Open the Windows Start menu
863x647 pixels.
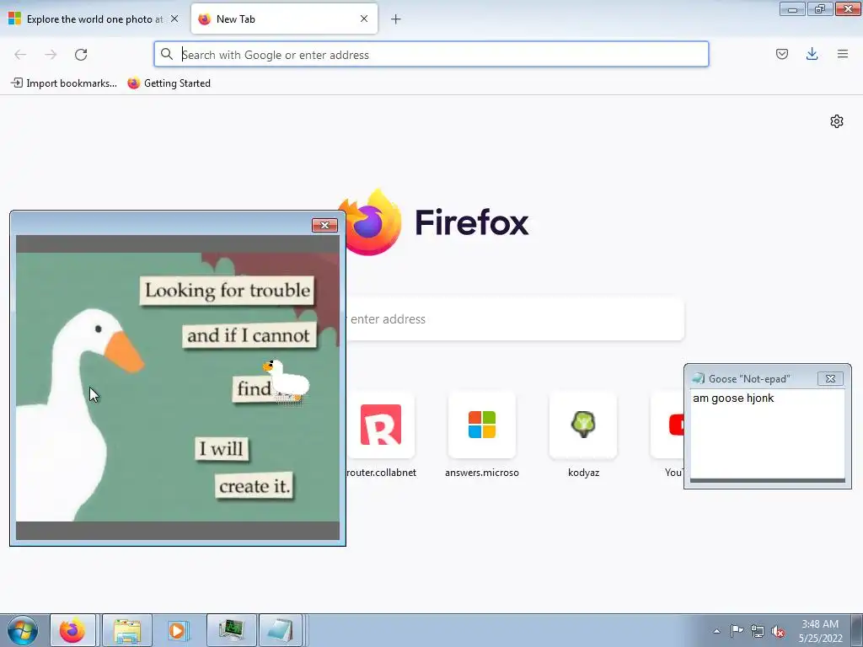click(x=23, y=630)
